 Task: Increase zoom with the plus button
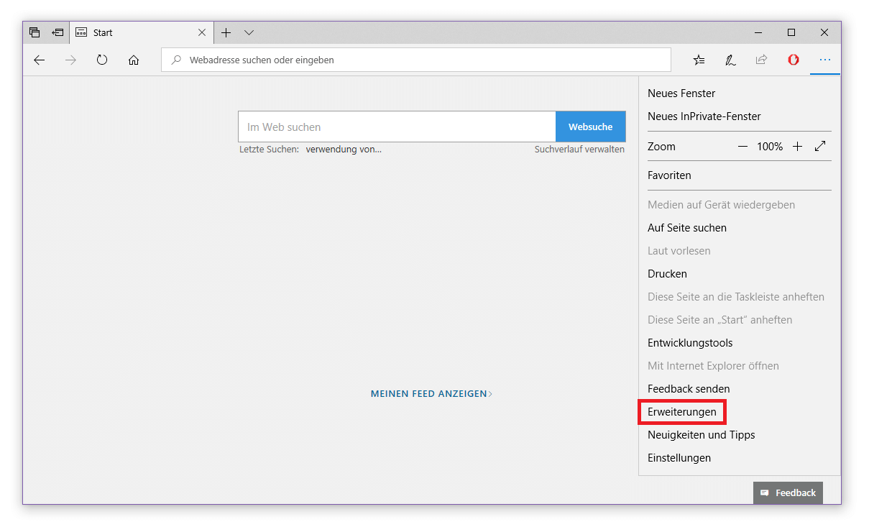pos(797,147)
